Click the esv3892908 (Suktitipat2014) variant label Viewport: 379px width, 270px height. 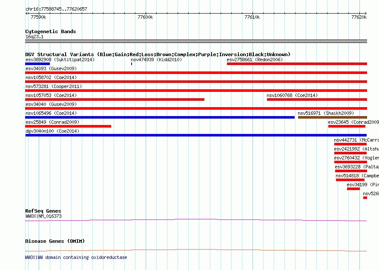tap(60, 60)
